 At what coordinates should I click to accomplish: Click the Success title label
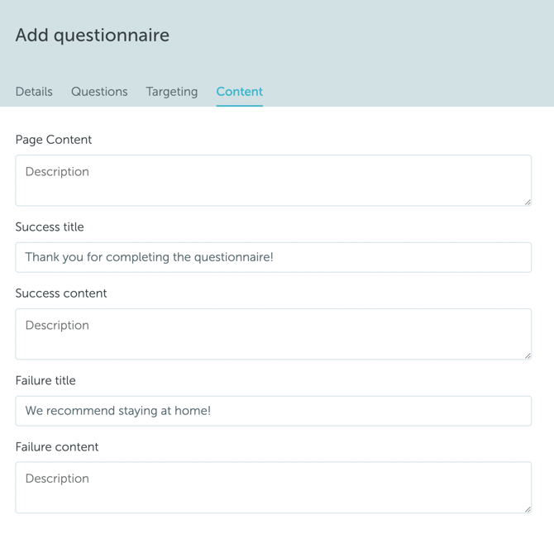[x=50, y=227]
